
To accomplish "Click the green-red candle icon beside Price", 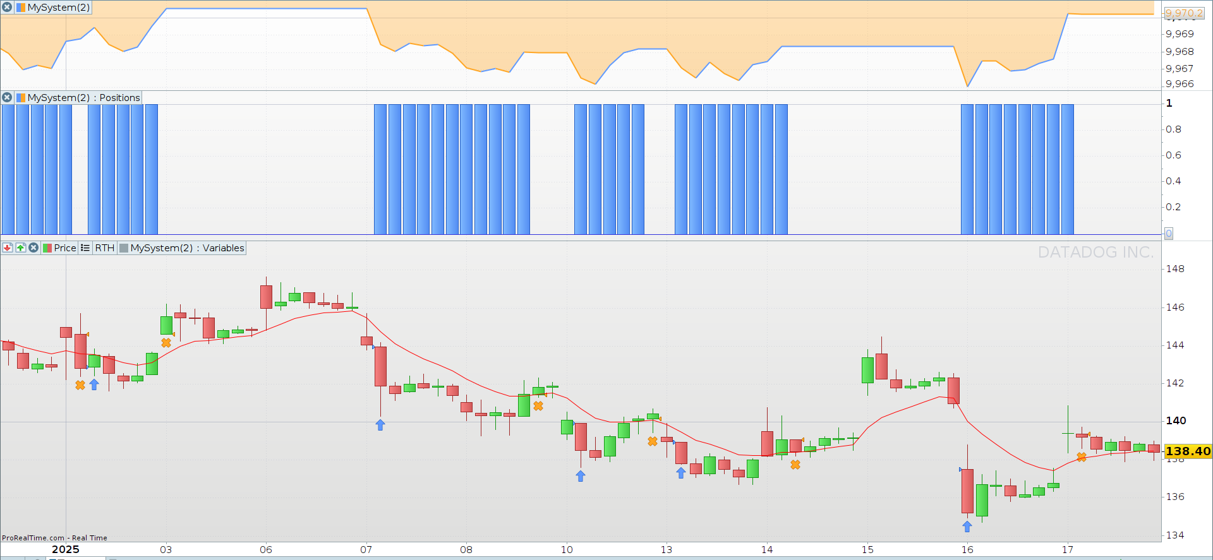I will coord(47,247).
